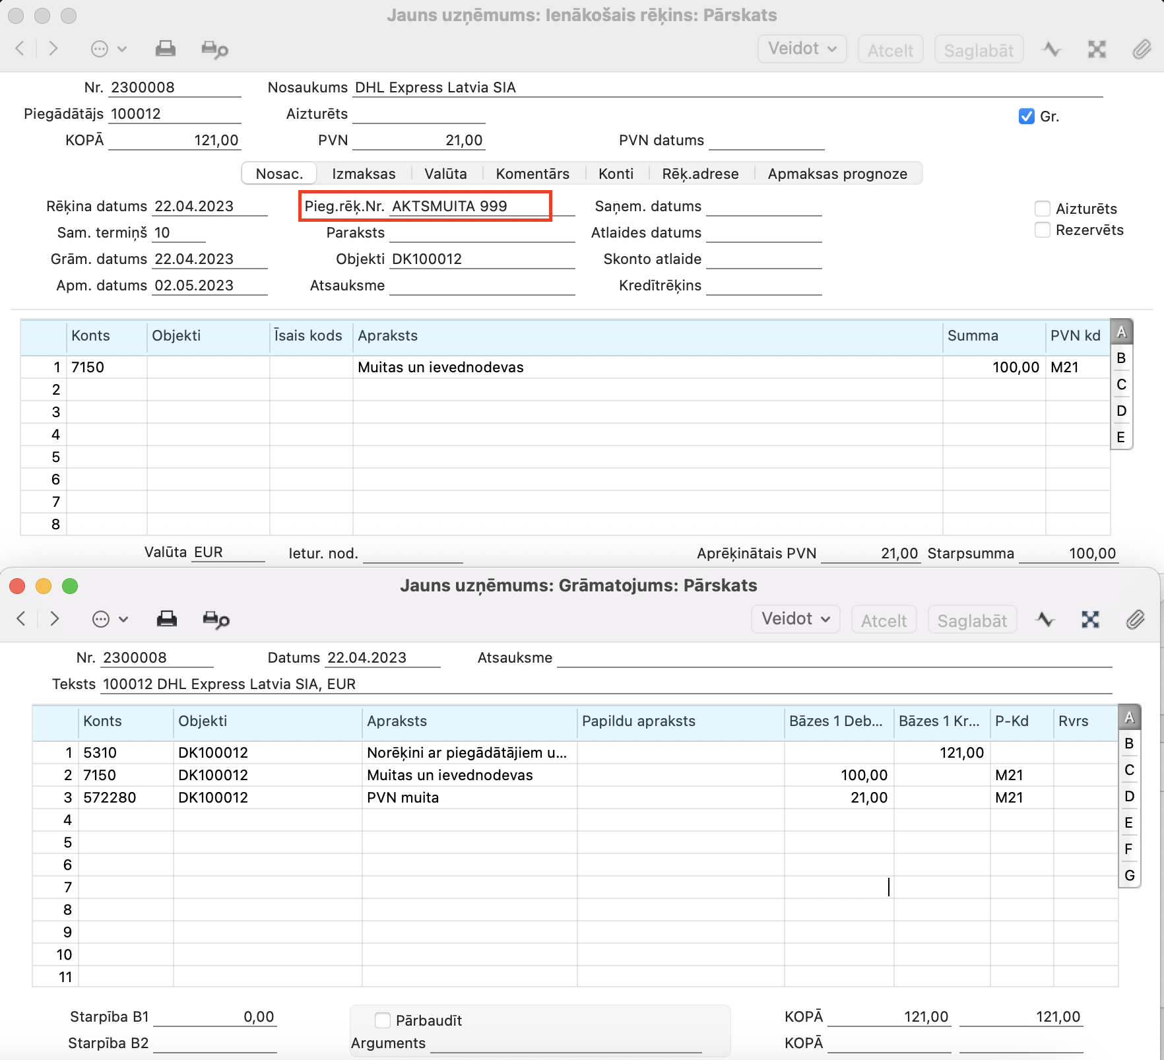Open print preview in the Grāmatojums window
The width and height of the screenshot is (1164, 1060).
pos(216,620)
